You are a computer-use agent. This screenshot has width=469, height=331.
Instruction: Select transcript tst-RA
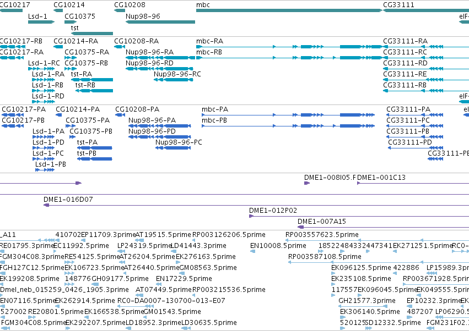[x=92, y=80]
